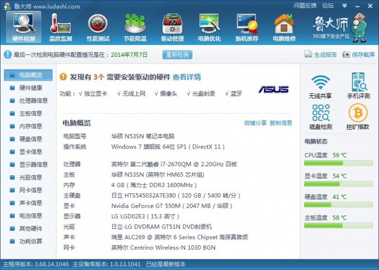The width and height of the screenshot is (379, 270).
Task: Open the 温度监测 temperature monitor icon
Action: point(60,27)
